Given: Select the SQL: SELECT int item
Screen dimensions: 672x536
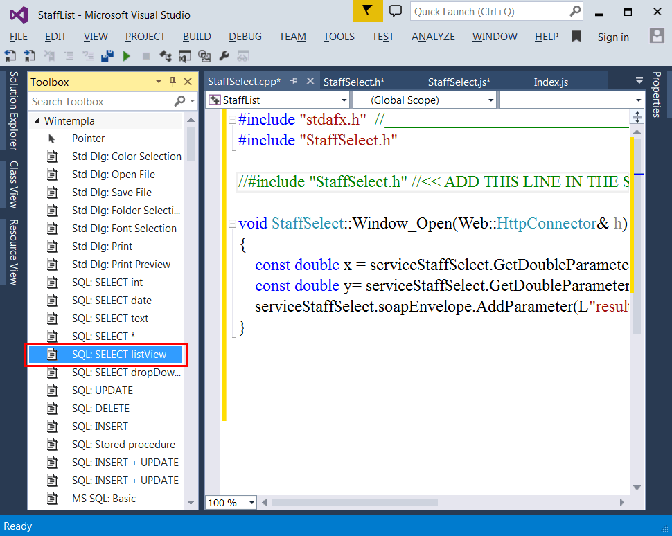Looking at the screenshot, I should 105,283.
